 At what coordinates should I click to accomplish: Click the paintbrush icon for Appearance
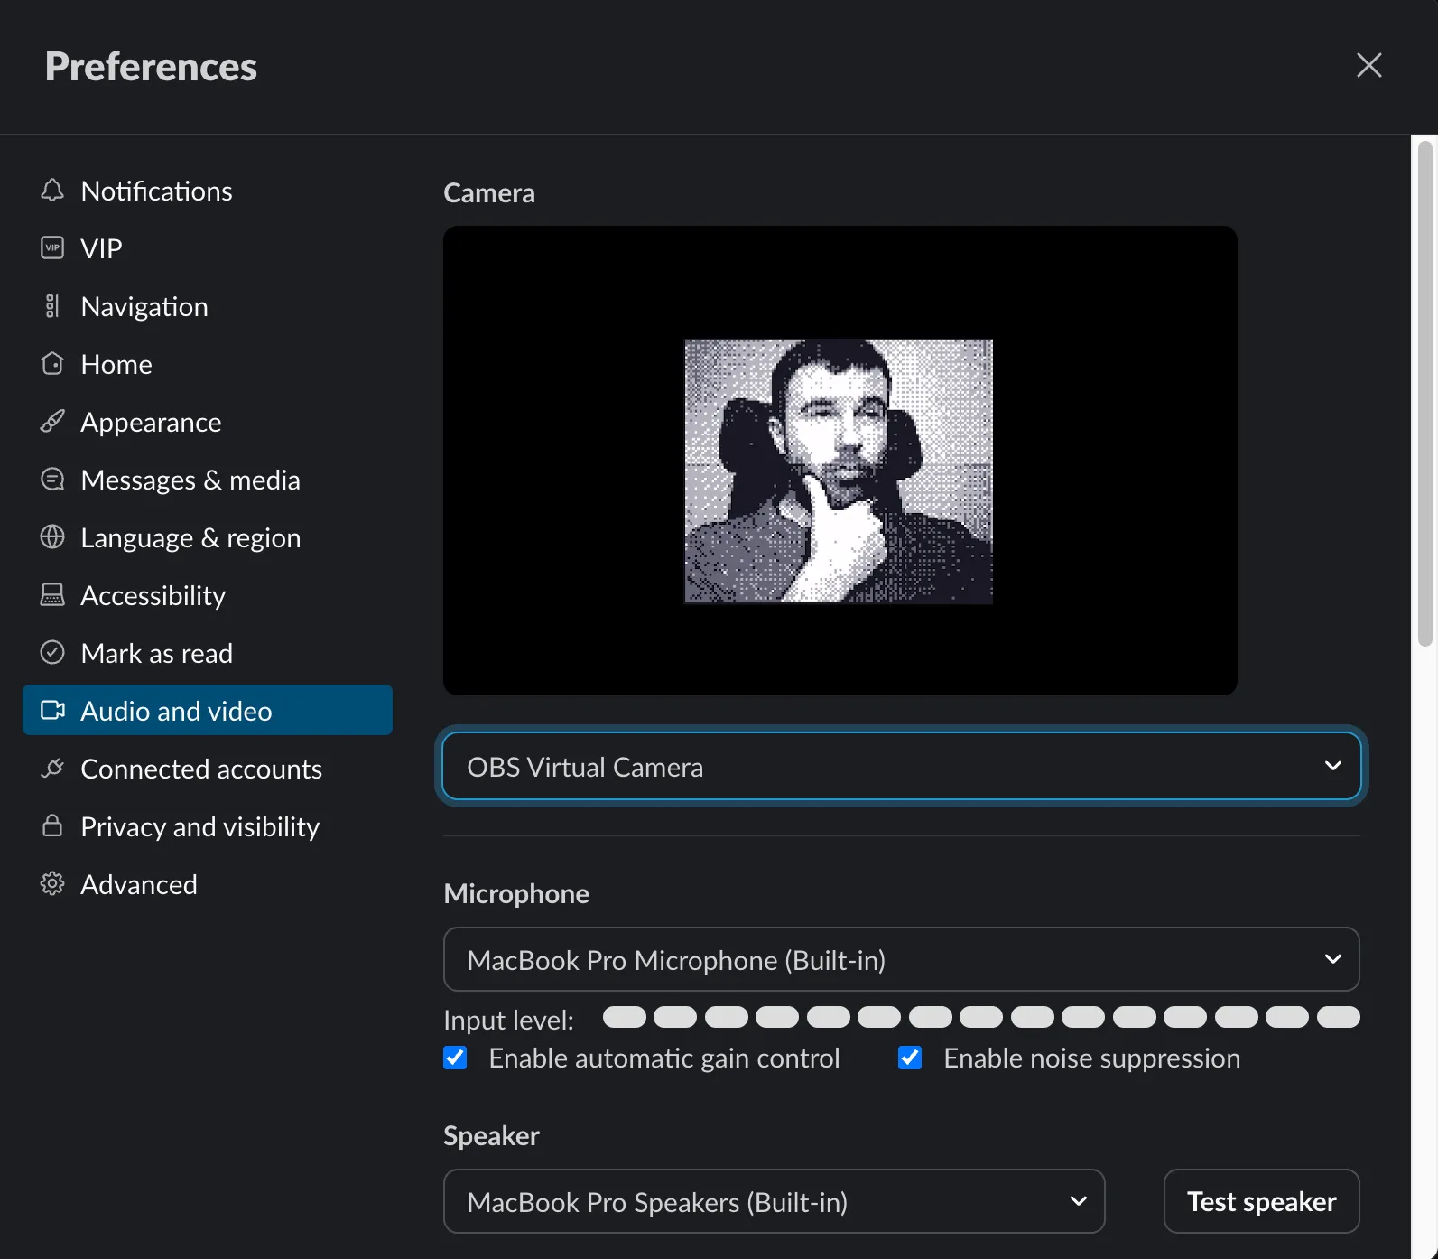tap(52, 422)
